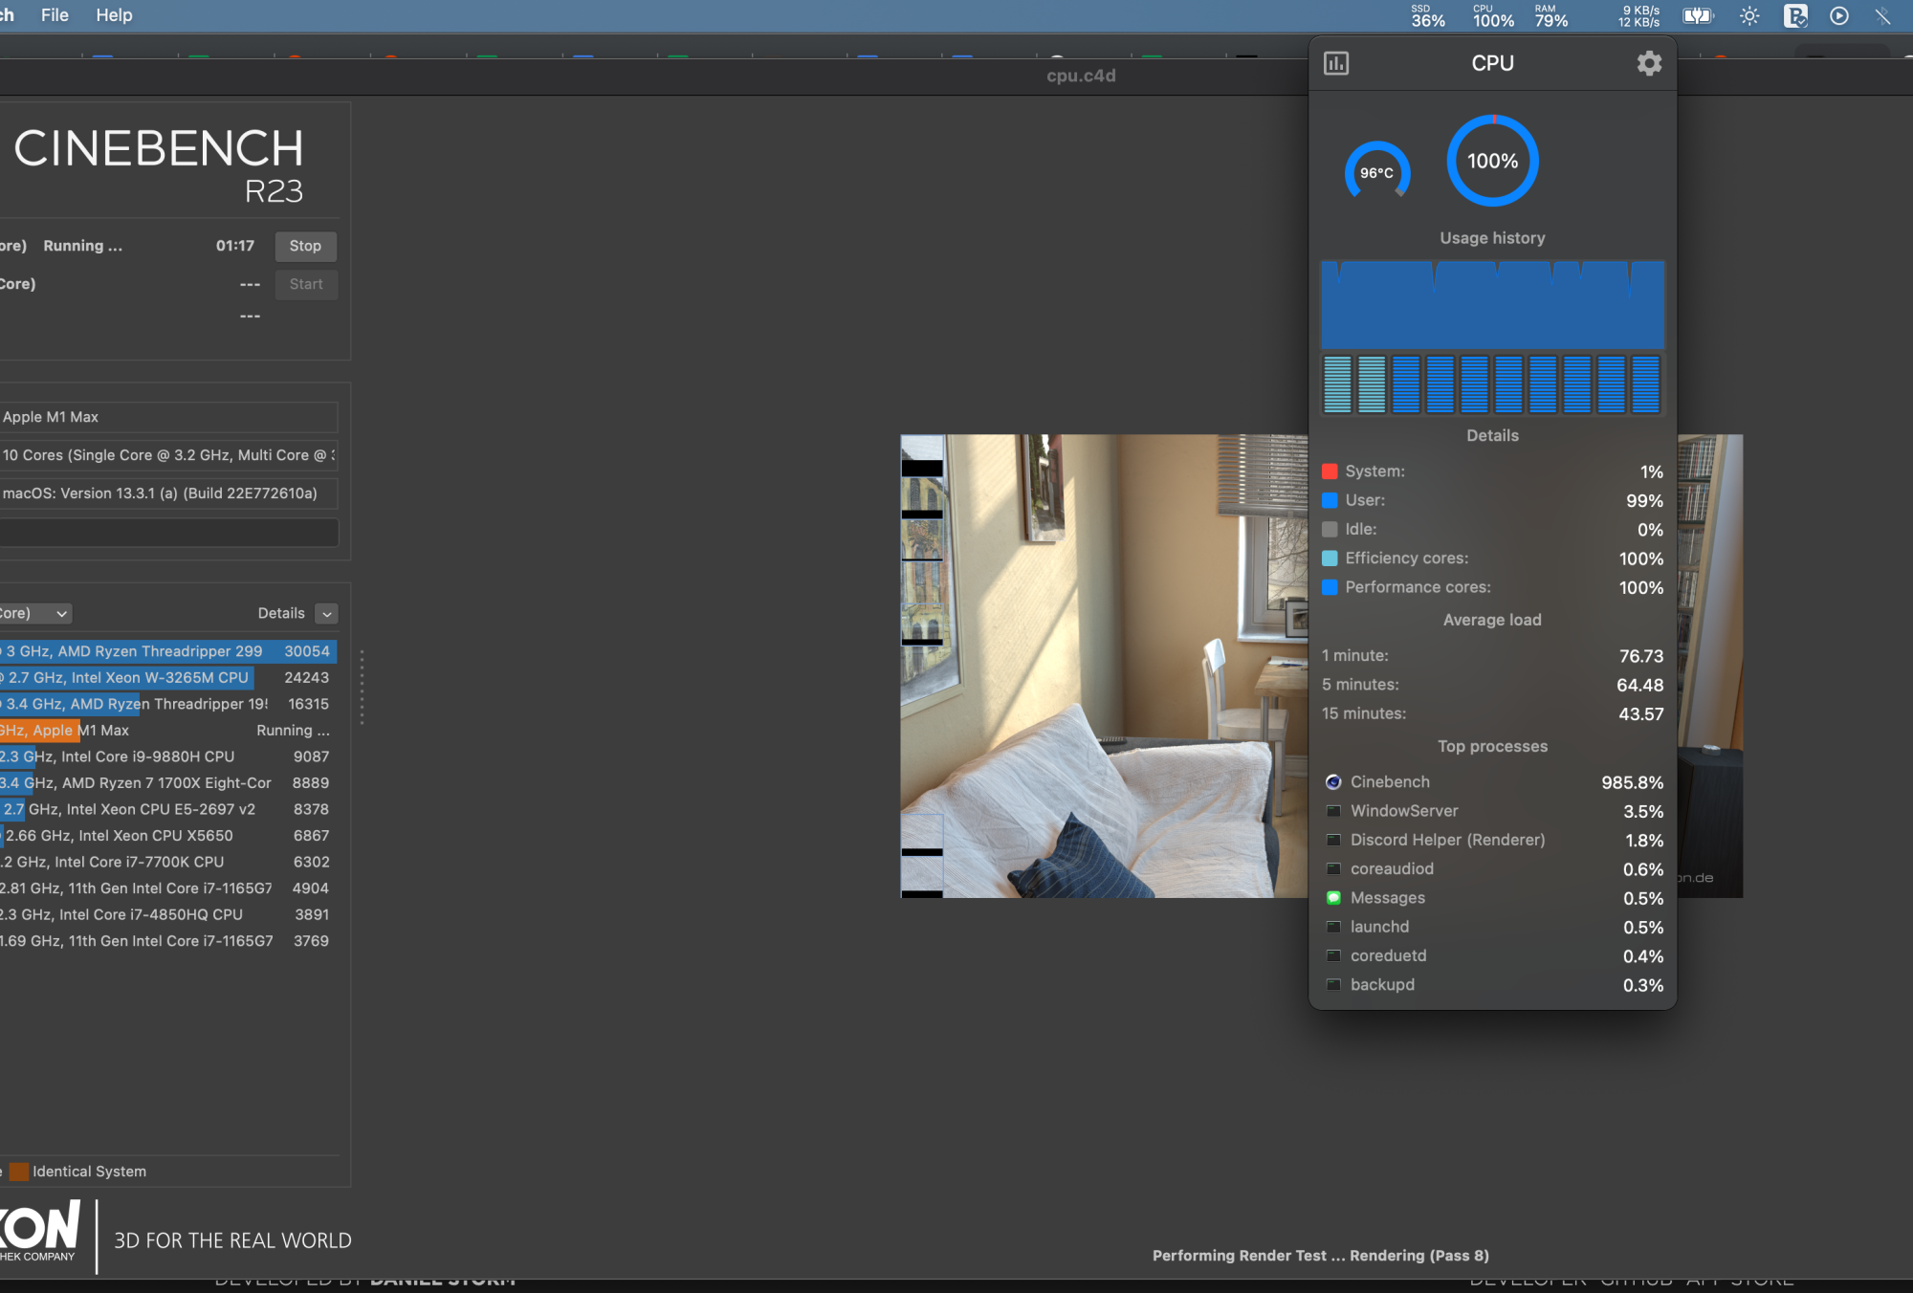Click the disabled Start button

point(306,284)
